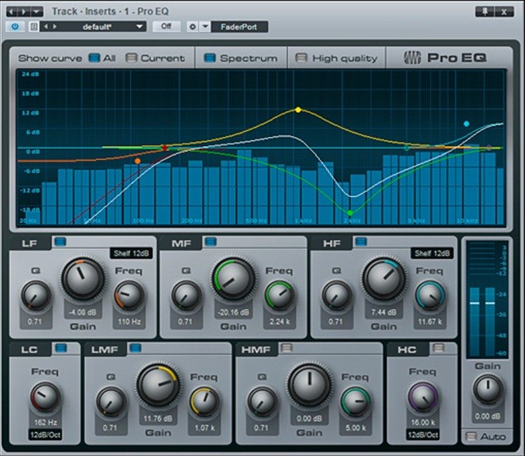Toggle the plugin power bypass button
Image resolution: width=525 pixels, height=456 pixels.
pos(15,26)
